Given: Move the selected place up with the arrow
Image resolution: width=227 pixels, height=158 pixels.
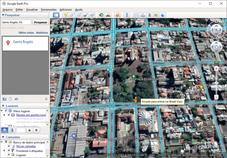Looking at the screenshot, I should [29, 130].
